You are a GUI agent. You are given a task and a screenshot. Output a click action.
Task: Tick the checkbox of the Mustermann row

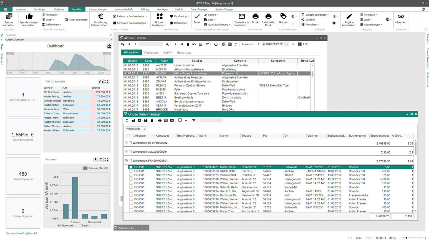click(131, 167)
